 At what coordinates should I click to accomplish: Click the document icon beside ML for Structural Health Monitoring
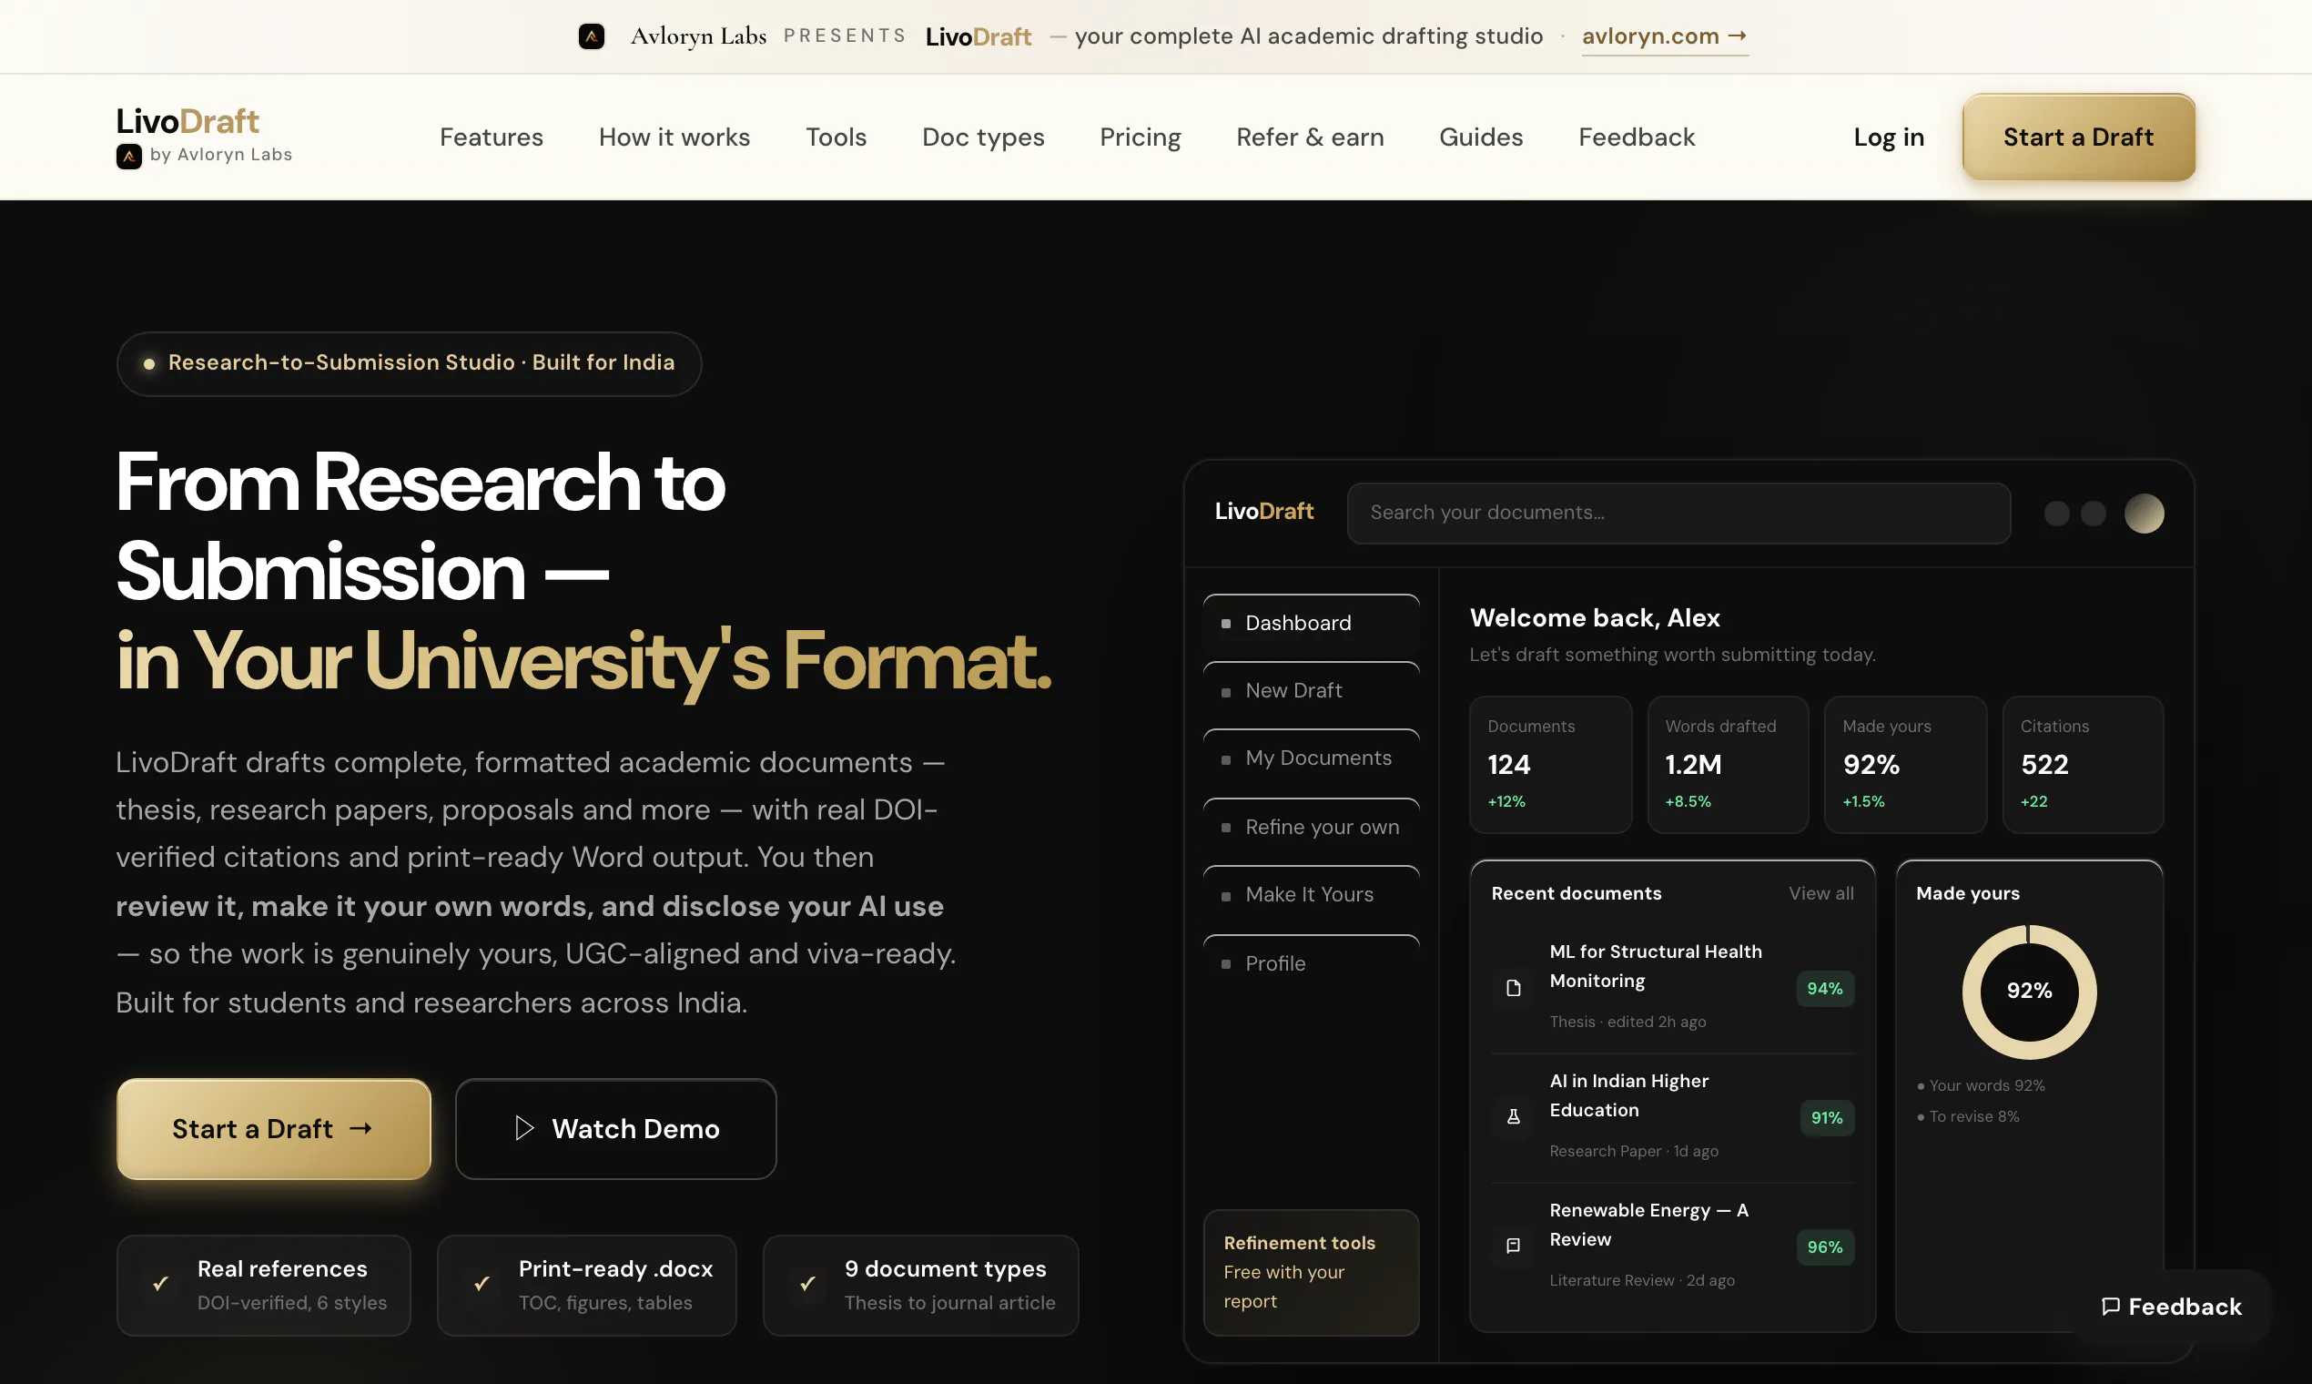point(1513,988)
